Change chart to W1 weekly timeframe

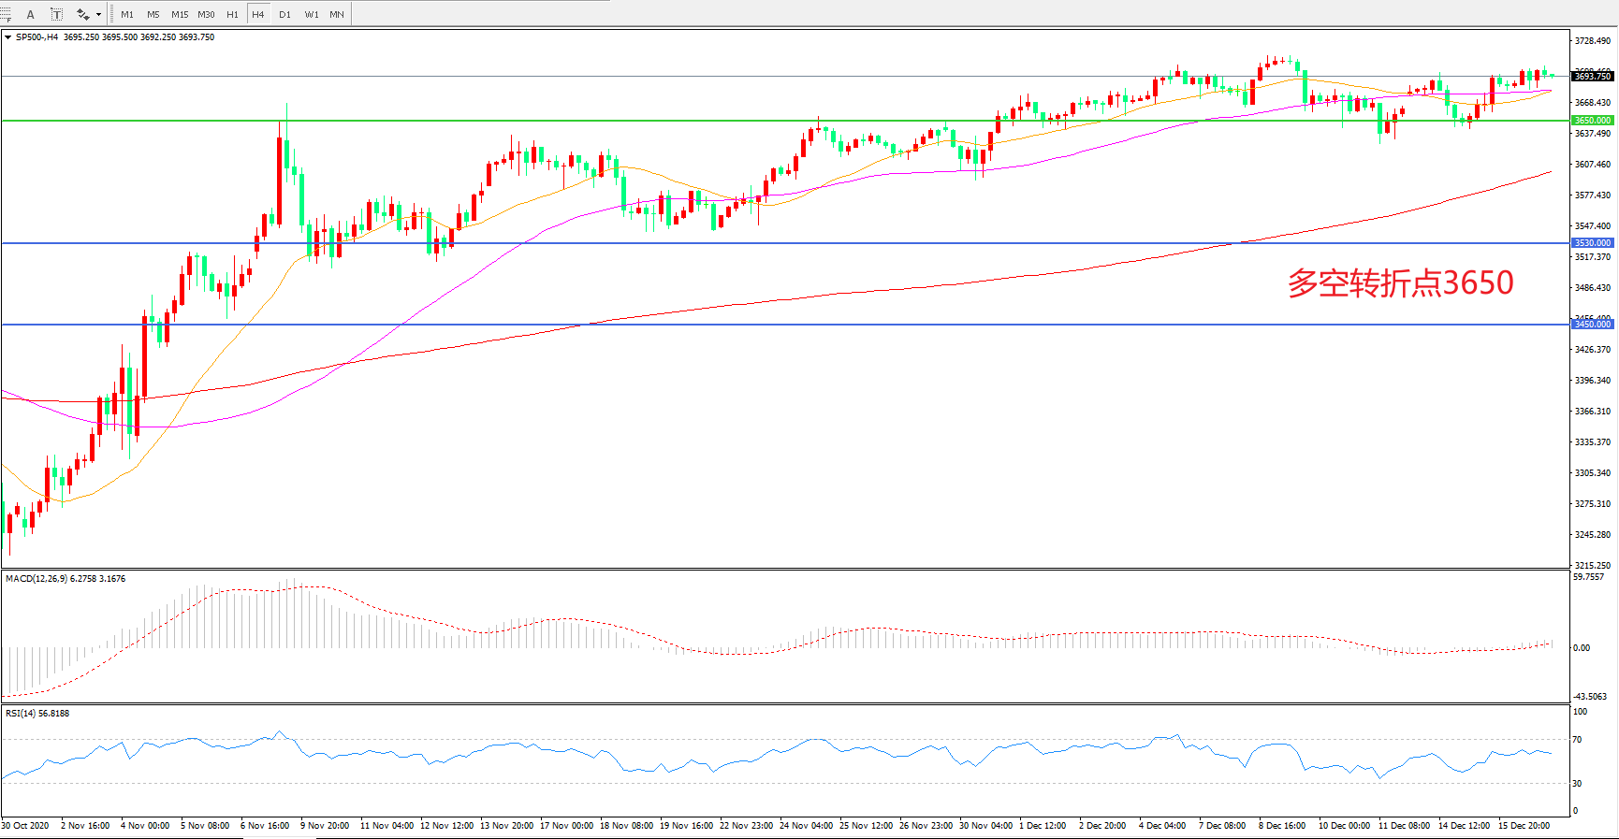[311, 14]
